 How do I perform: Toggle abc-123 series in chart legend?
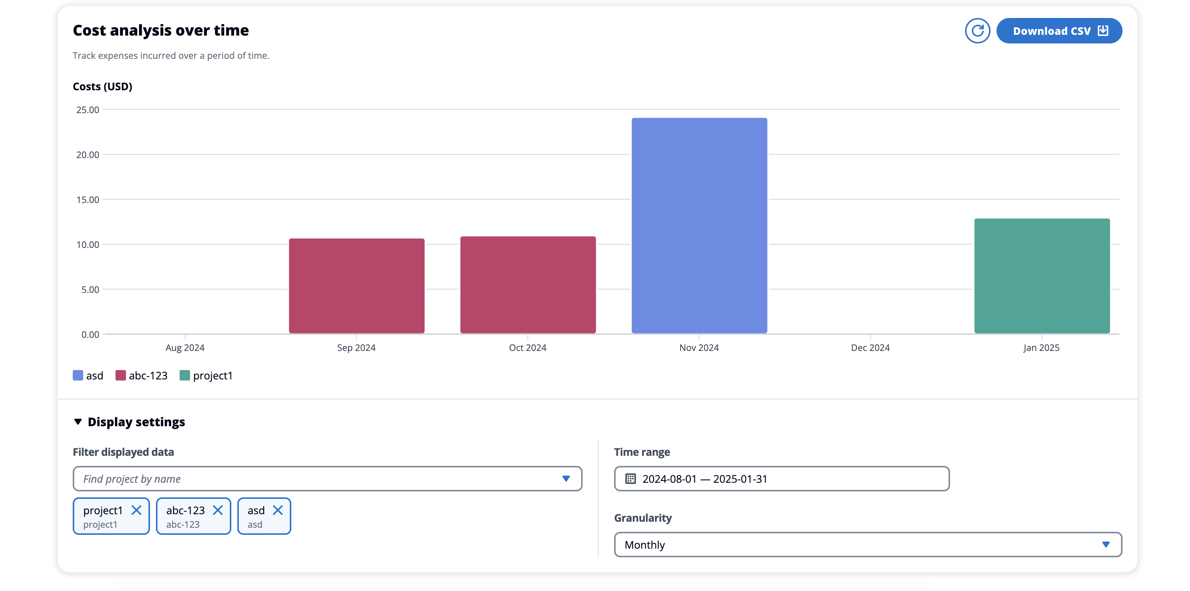tap(148, 376)
